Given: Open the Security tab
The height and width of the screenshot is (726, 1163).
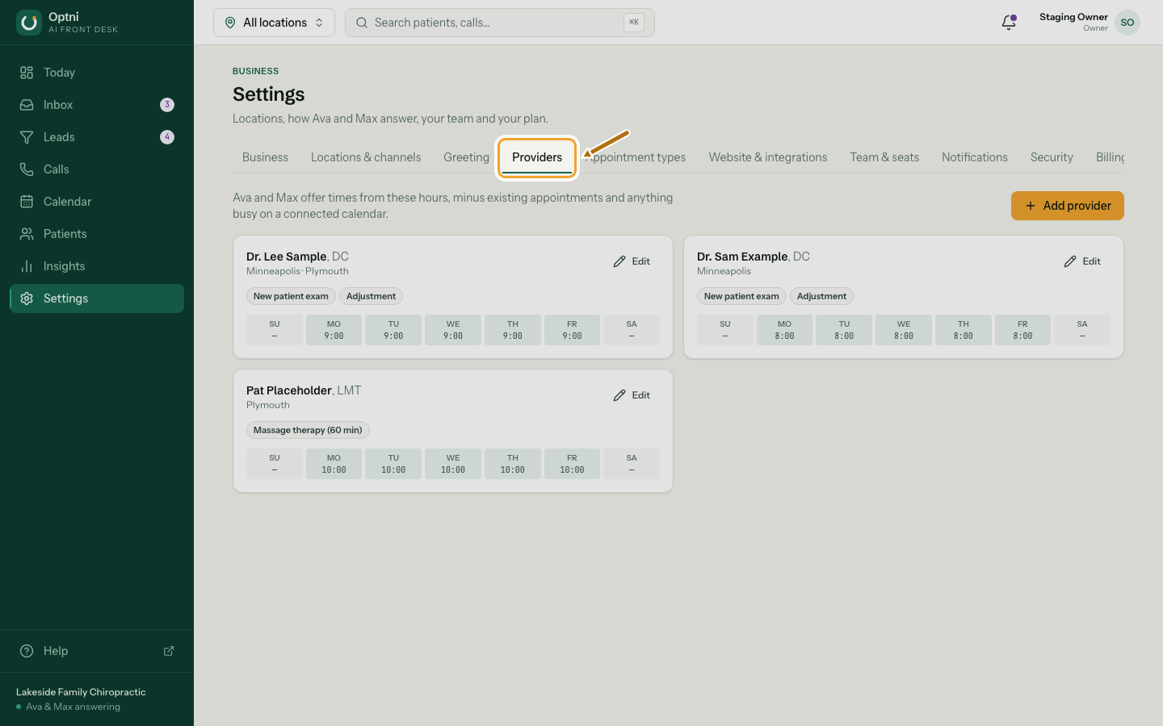Looking at the screenshot, I should pyautogui.click(x=1052, y=157).
